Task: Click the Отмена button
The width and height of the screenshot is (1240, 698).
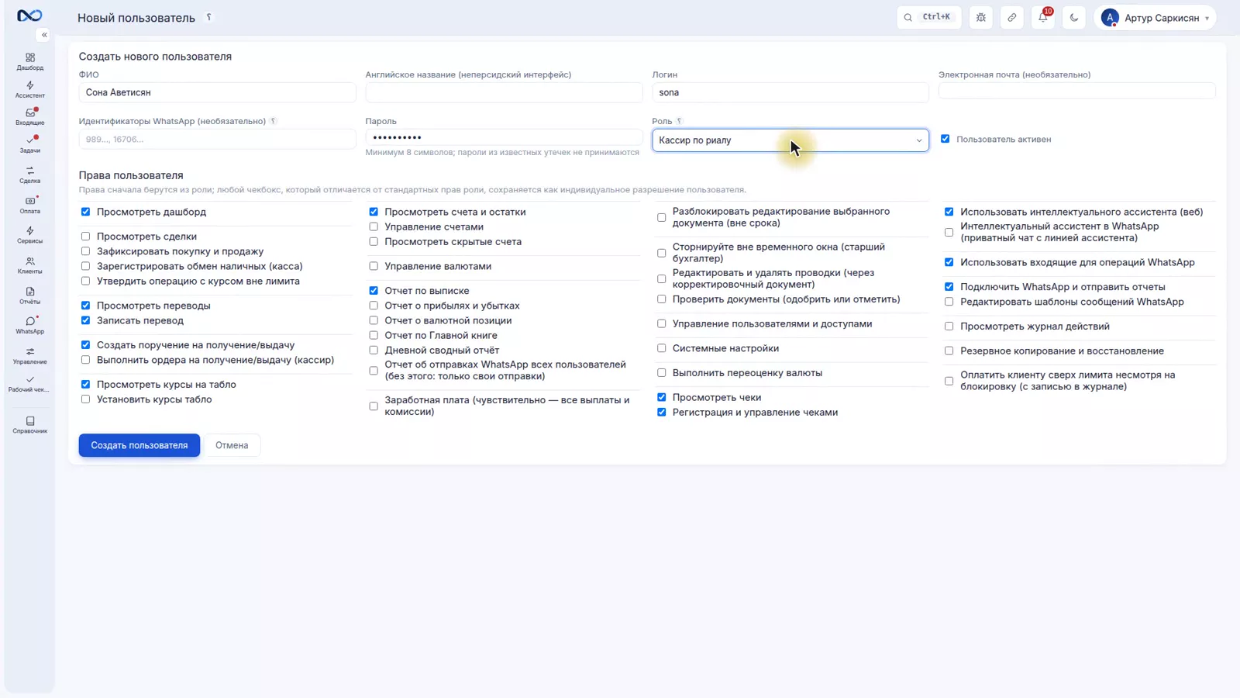Action: click(x=232, y=445)
